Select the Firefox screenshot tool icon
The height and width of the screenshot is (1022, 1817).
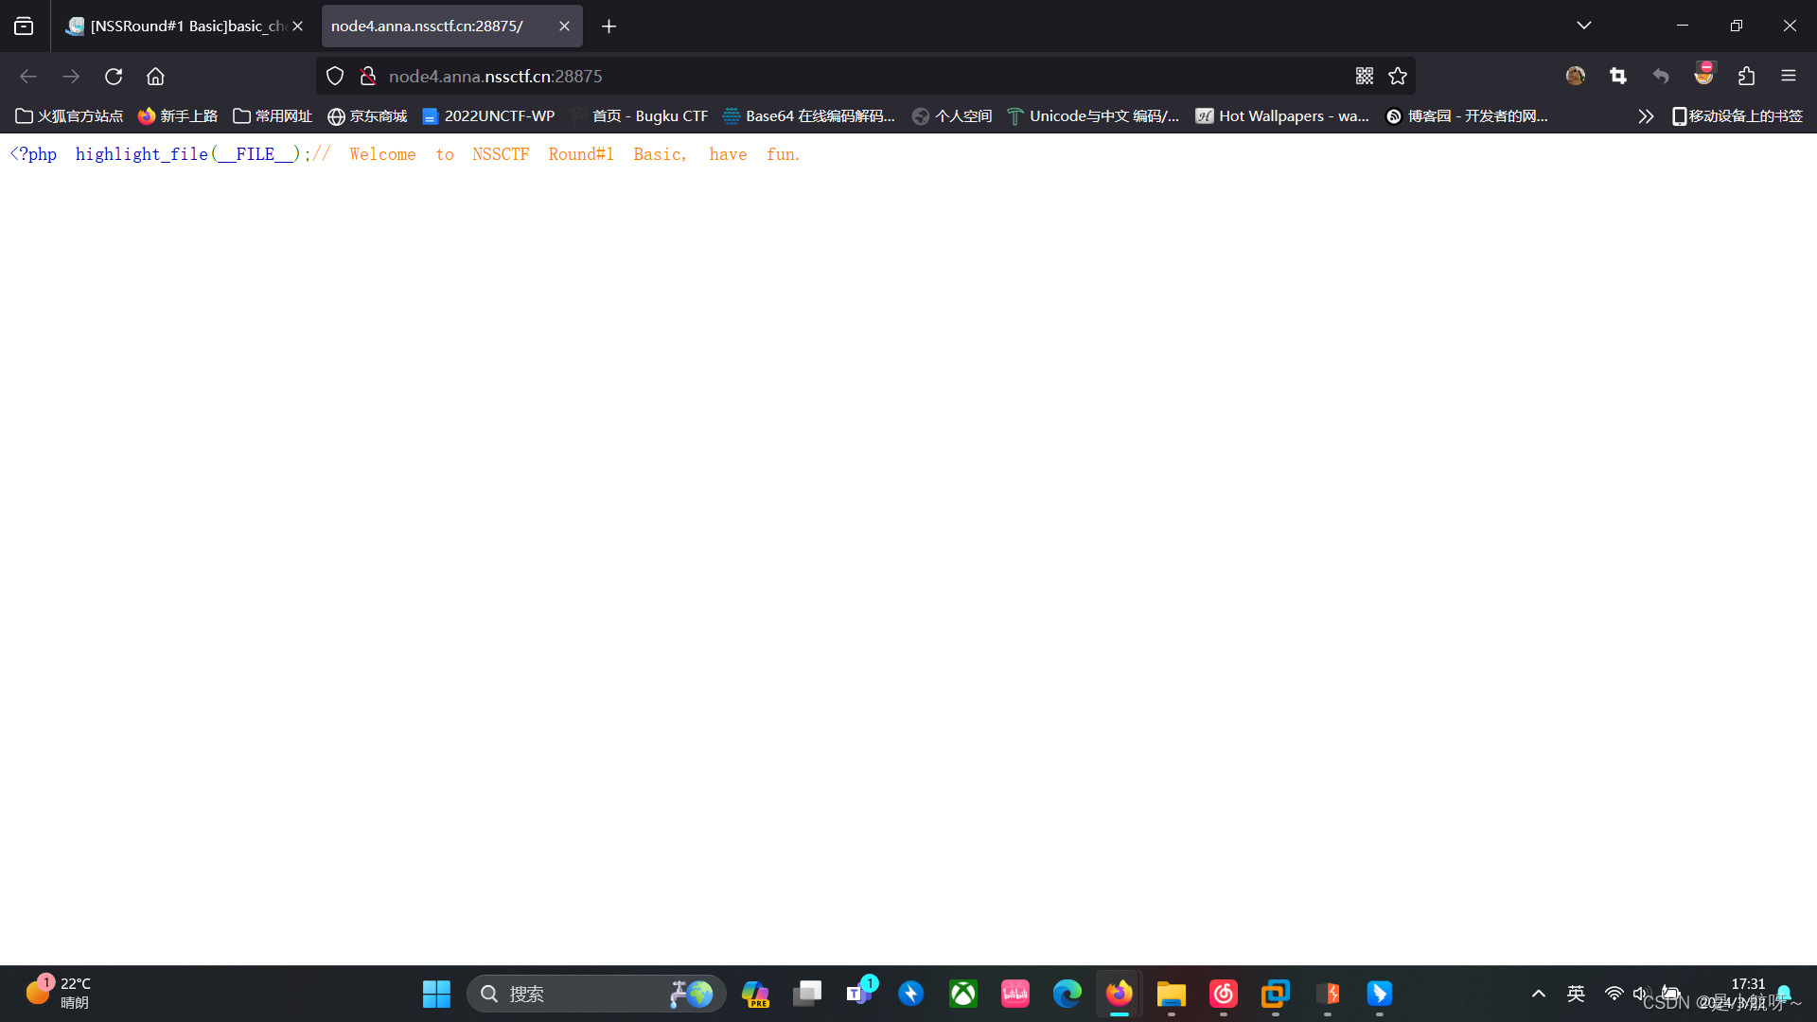1617,76
